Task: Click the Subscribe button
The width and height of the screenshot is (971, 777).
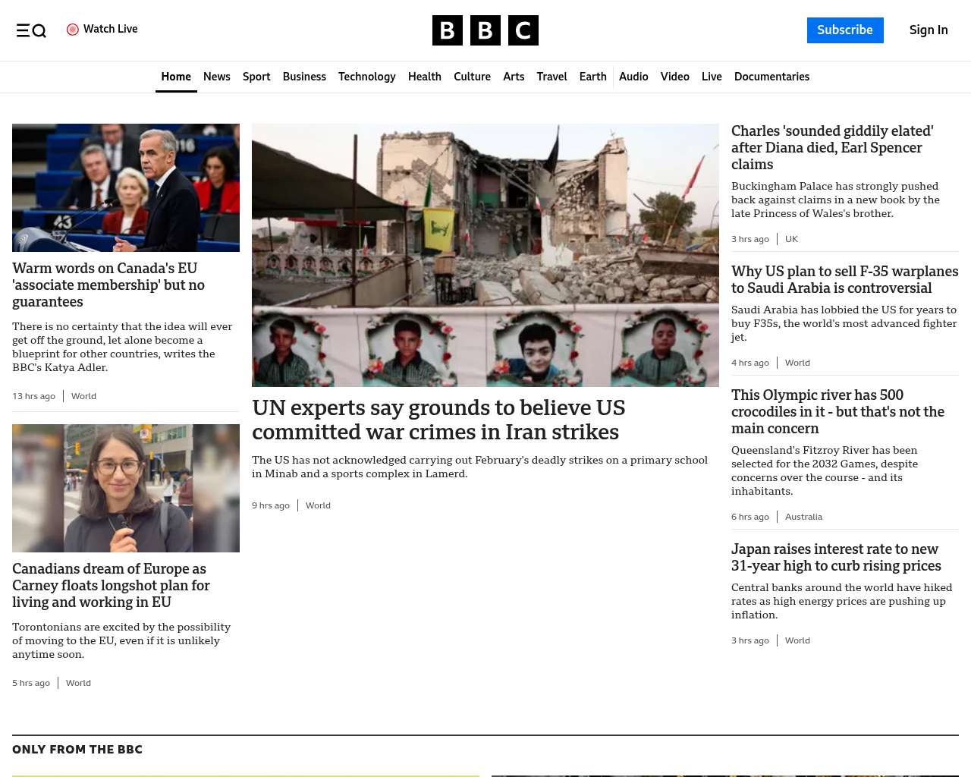Action: click(845, 30)
